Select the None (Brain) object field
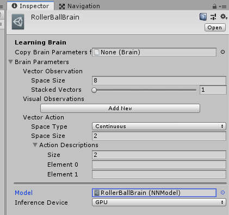The width and height of the screenshot is (229, 215). tap(154, 52)
